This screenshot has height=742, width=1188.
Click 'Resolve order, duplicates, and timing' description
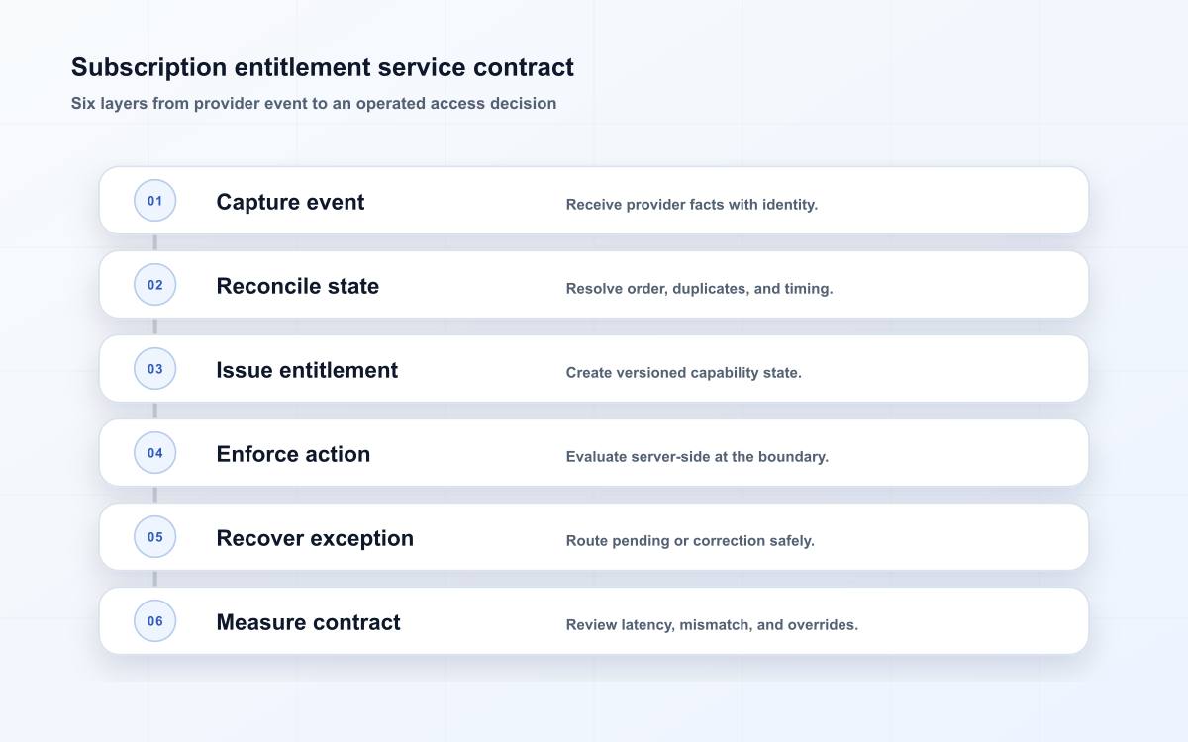click(700, 289)
